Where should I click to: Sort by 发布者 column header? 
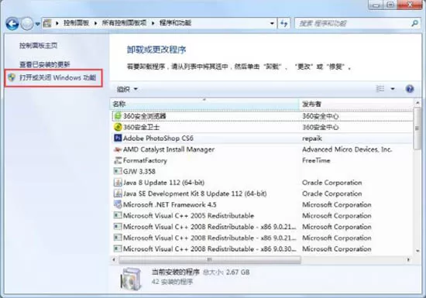(x=356, y=104)
